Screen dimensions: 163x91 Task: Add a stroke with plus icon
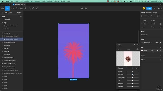pyautogui.click(x=161, y=55)
